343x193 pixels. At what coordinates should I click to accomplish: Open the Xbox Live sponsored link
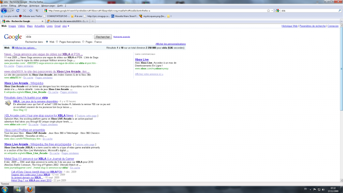[142, 60]
